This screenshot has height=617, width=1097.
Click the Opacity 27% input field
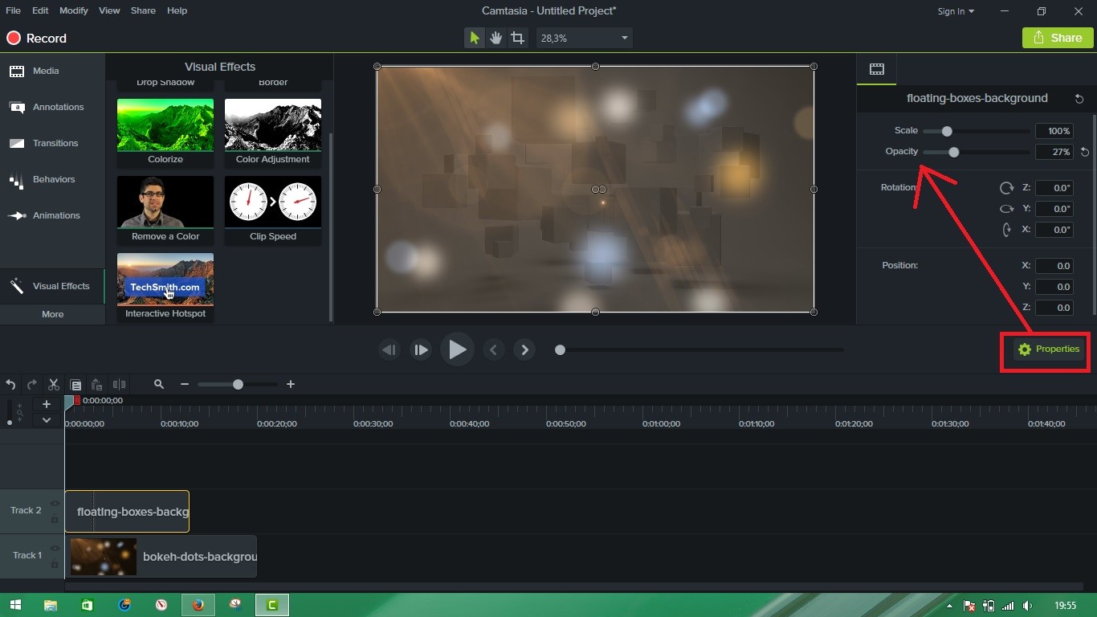(1054, 152)
